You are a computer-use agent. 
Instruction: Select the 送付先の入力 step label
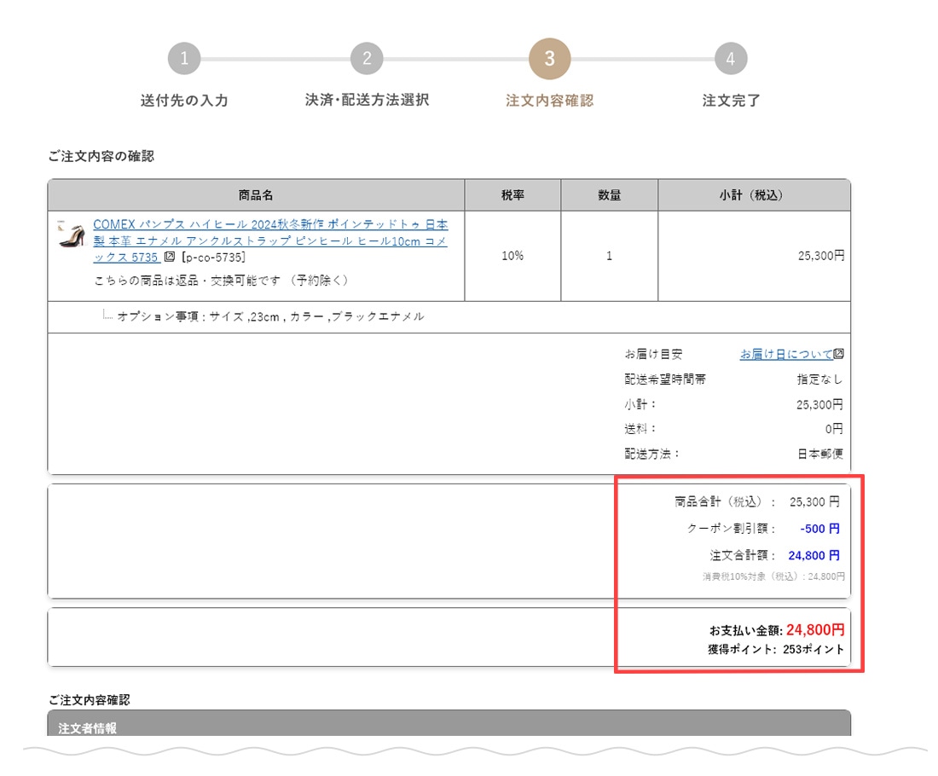(x=184, y=101)
